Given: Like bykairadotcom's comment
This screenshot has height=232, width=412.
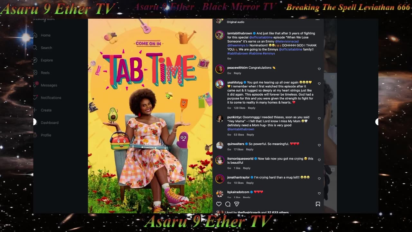Looking at the screenshot, I should tap(319, 193).
